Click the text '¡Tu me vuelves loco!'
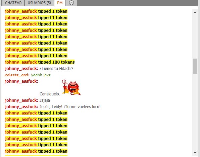This screenshot has width=200, height=157. point(82,106)
